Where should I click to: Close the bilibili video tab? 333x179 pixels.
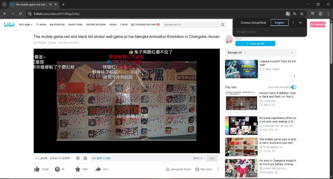[56, 4]
